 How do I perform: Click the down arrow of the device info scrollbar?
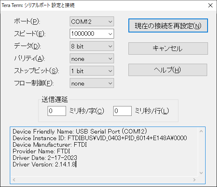tap(201, 173)
